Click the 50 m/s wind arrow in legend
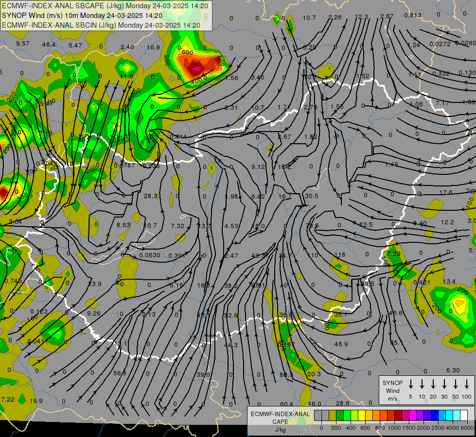476x437 pixels. point(456,384)
